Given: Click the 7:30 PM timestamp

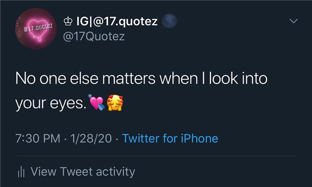Looking at the screenshot, I should 38,139.
